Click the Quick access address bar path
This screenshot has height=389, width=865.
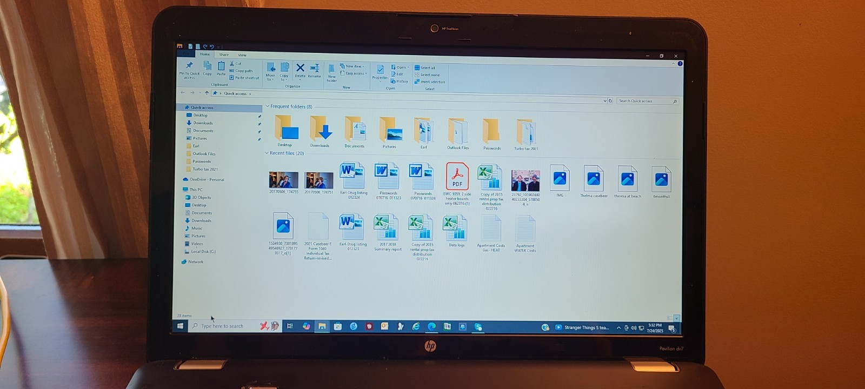click(x=235, y=93)
